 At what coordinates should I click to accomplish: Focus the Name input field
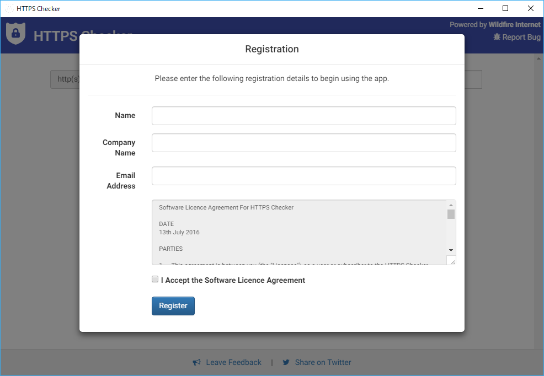tap(303, 116)
